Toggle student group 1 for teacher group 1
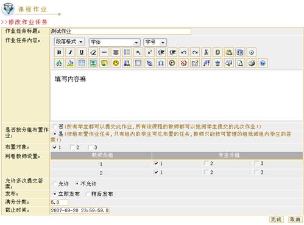This screenshot has width=304, height=225. tap(156, 163)
